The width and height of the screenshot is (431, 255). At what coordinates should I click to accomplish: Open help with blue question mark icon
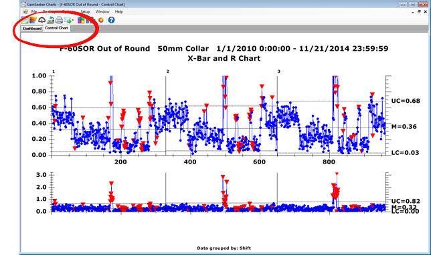(x=111, y=20)
